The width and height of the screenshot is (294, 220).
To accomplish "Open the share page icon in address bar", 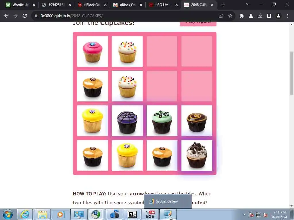I will (x=221, y=16).
